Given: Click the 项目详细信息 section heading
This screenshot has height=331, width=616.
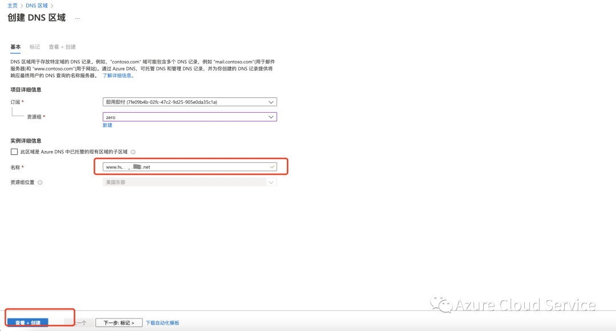Looking at the screenshot, I should [x=26, y=89].
